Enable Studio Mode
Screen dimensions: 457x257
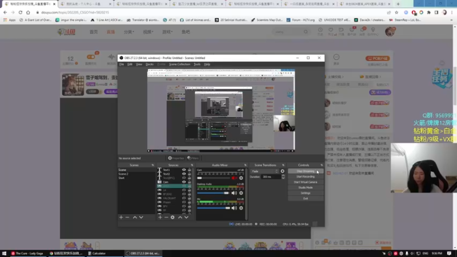pos(306,188)
